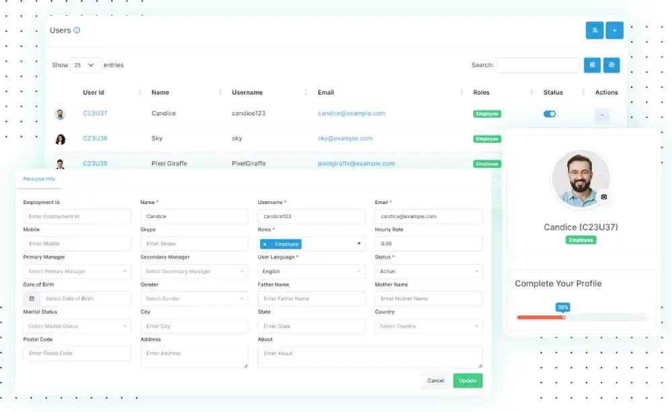Screen dimensions: 672x412
Task: Click the Cancel button
Action: [435, 380]
